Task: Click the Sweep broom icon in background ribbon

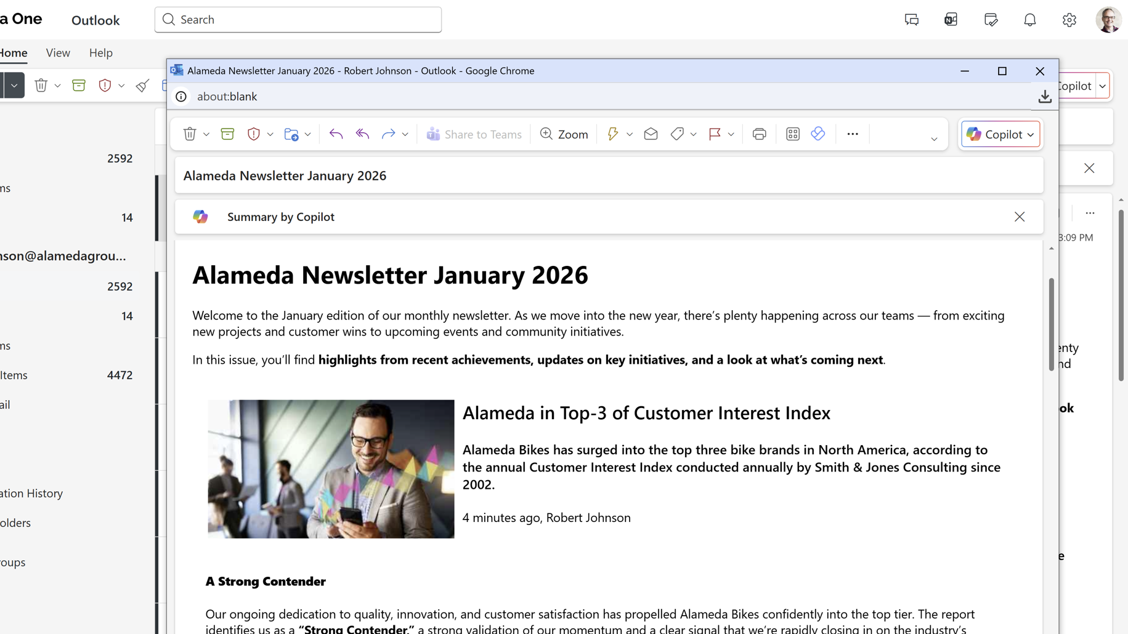Action: coord(142,85)
